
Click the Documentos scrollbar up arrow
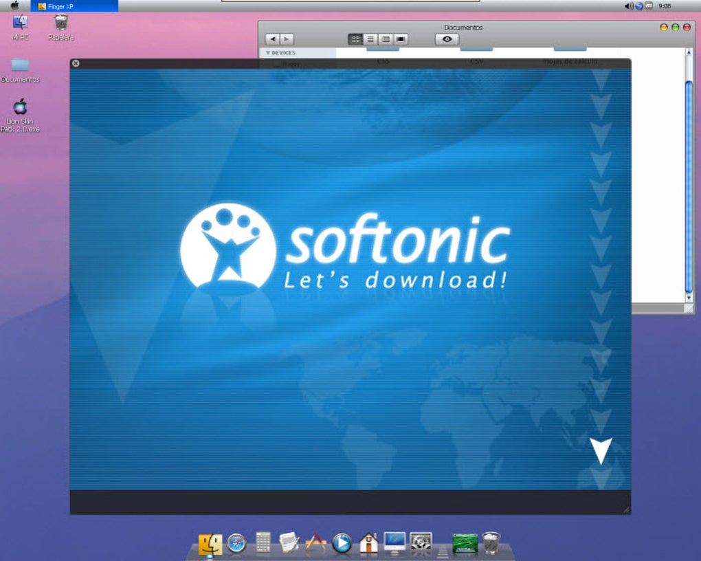pos(689,53)
